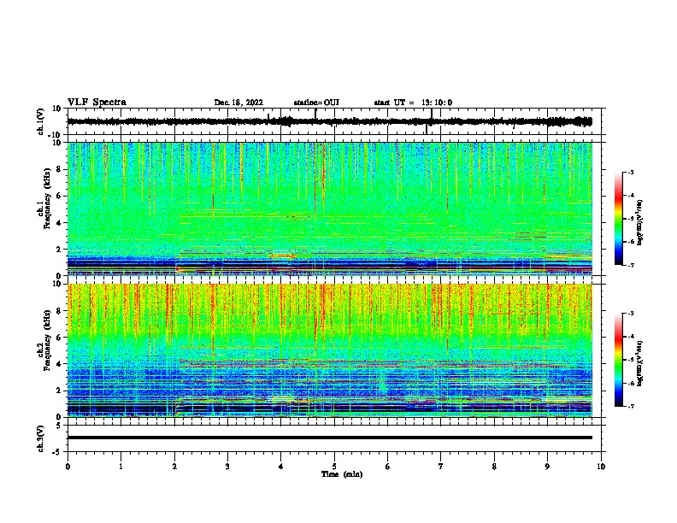
Task: Click the ch.3 flat voltage trace
Action: click(x=330, y=438)
